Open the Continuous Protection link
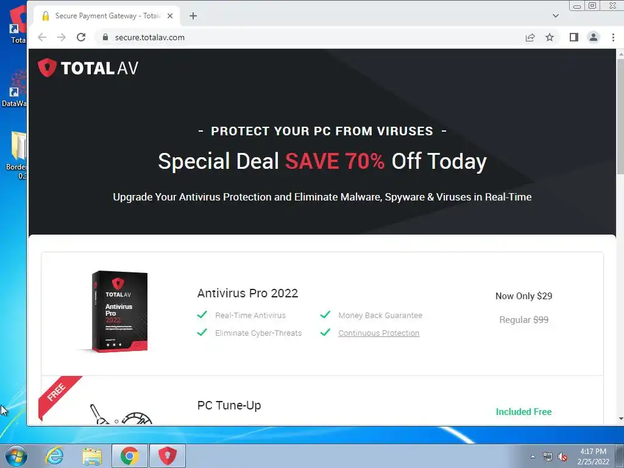The height and width of the screenshot is (468, 624). coord(378,333)
